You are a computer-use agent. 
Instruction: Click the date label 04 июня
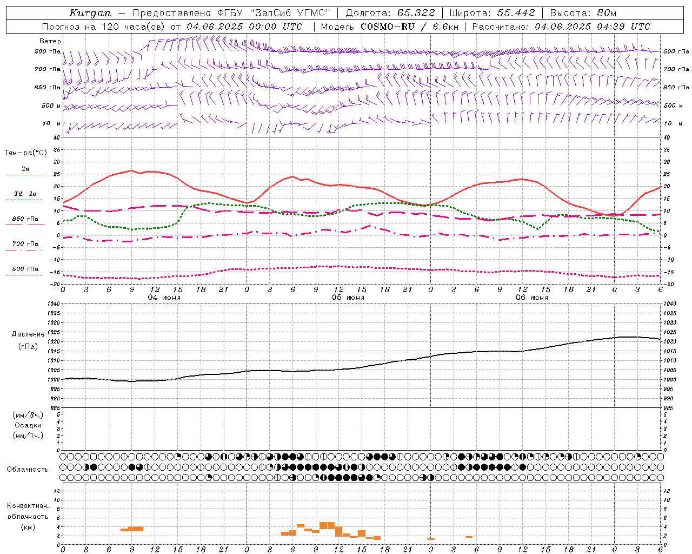tap(164, 298)
